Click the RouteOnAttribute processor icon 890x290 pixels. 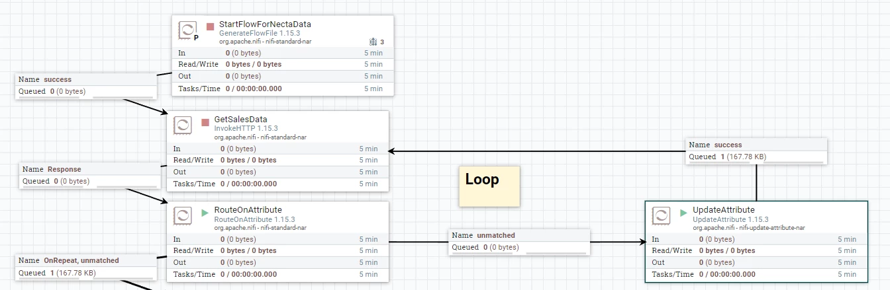click(x=183, y=216)
